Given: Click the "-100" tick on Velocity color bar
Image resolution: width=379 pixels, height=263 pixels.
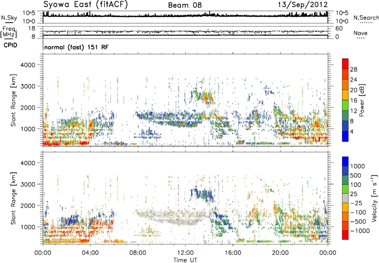Looking at the screenshot, I should [x=358, y=212].
